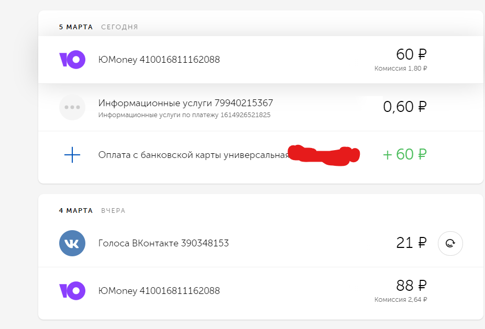
Task: Click the 21 ₽ amount
Action: coord(411,243)
